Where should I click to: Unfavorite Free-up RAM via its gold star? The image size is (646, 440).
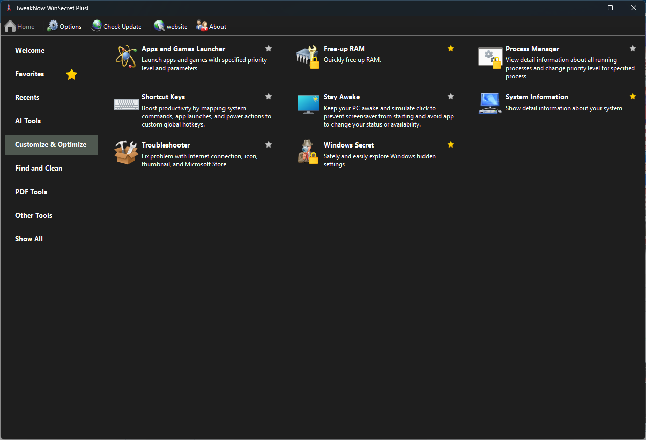(451, 49)
